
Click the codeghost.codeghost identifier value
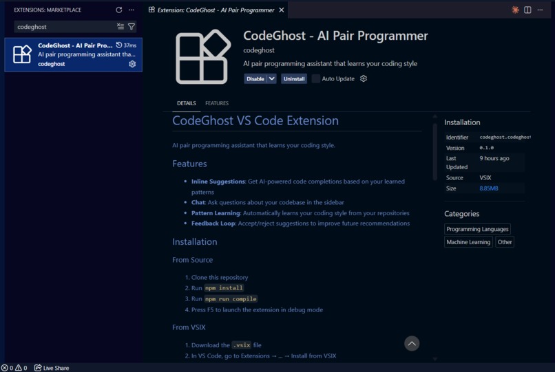[x=505, y=138]
